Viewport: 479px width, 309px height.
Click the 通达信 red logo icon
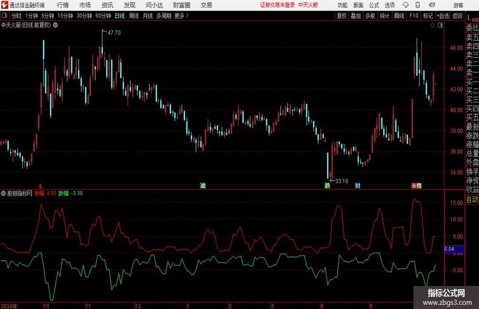[x=5, y=5]
